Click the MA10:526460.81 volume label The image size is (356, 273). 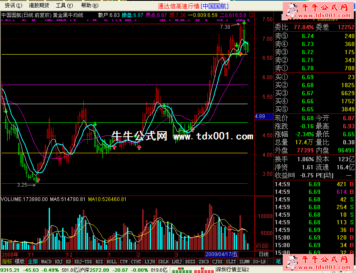(107, 199)
